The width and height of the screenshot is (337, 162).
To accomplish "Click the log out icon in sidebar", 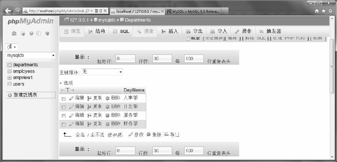I will (23, 33).
